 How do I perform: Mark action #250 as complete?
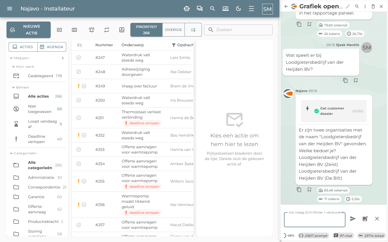click(79, 100)
